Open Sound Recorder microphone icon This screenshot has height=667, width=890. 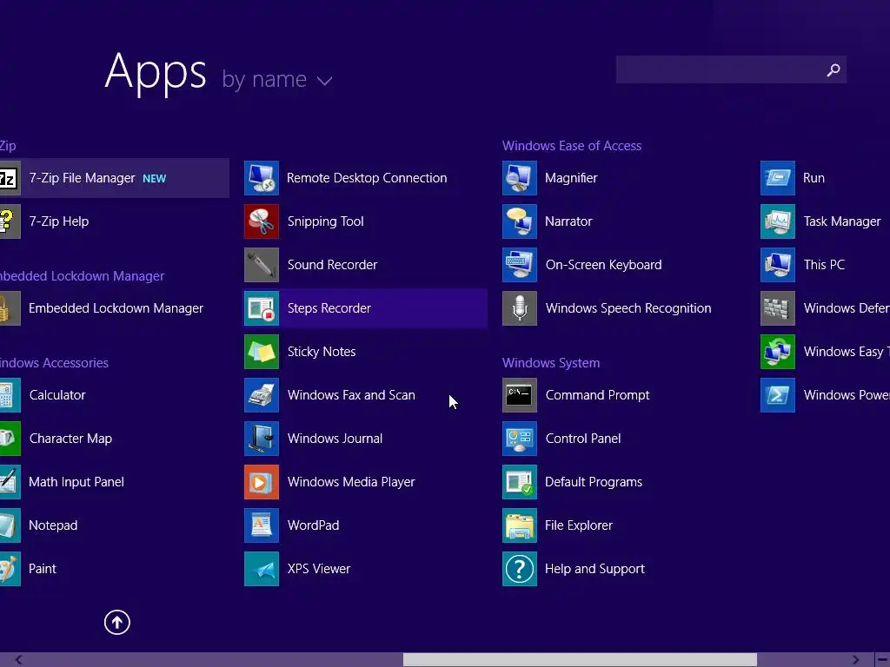[x=261, y=265]
